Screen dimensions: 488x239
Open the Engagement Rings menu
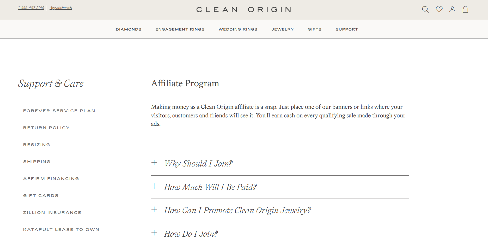(x=180, y=29)
